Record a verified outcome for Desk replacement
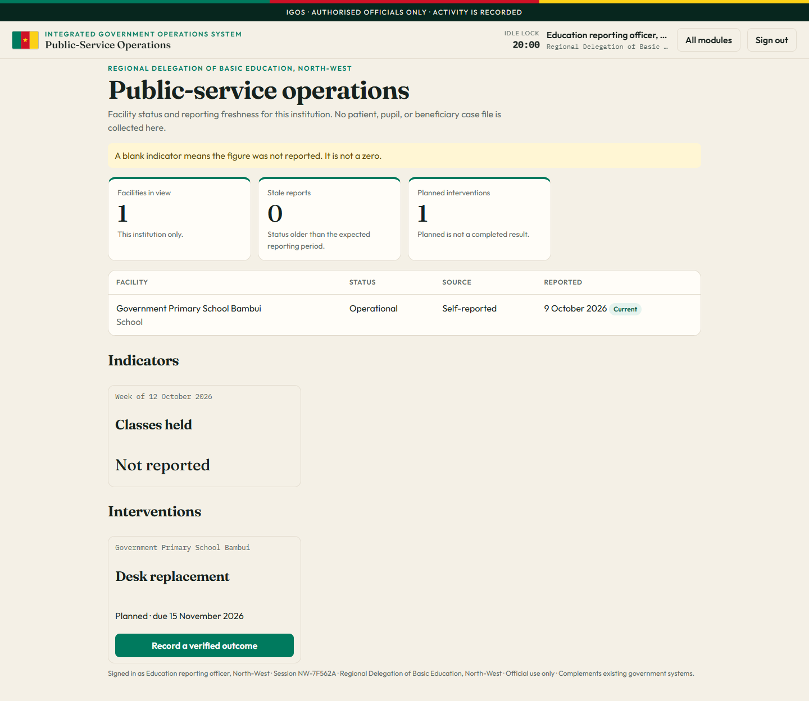The width and height of the screenshot is (809, 701). (204, 645)
